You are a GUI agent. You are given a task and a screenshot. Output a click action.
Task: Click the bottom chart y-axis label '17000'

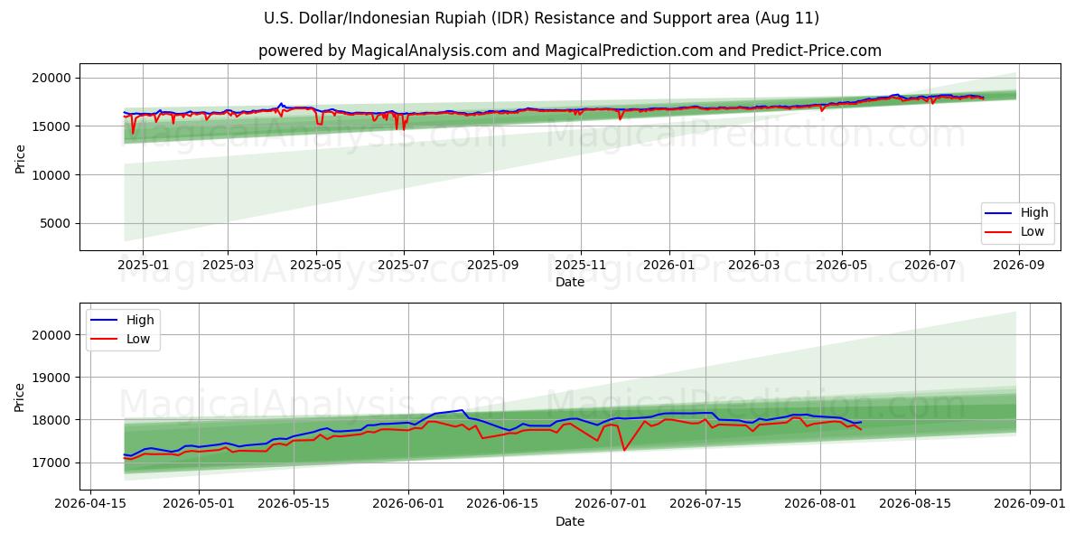(x=51, y=463)
